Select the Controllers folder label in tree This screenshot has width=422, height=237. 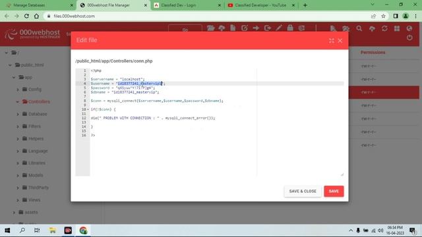[x=39, y=101]
